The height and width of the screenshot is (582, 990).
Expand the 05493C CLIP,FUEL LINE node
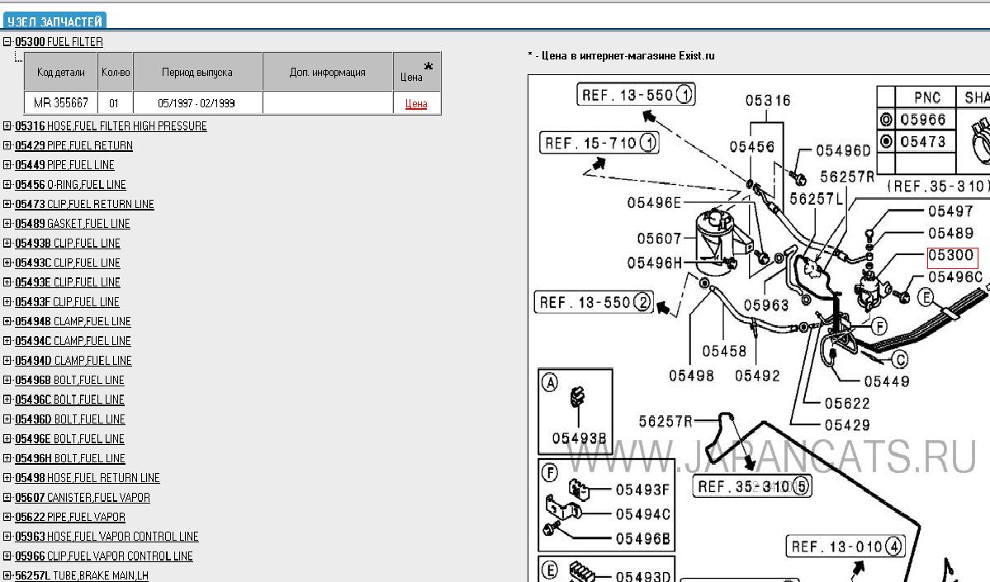pyautogui.click(x=7, y=263)
